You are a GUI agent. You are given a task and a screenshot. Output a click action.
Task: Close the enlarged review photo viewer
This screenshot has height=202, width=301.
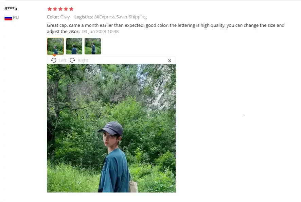tap(170, 61)
